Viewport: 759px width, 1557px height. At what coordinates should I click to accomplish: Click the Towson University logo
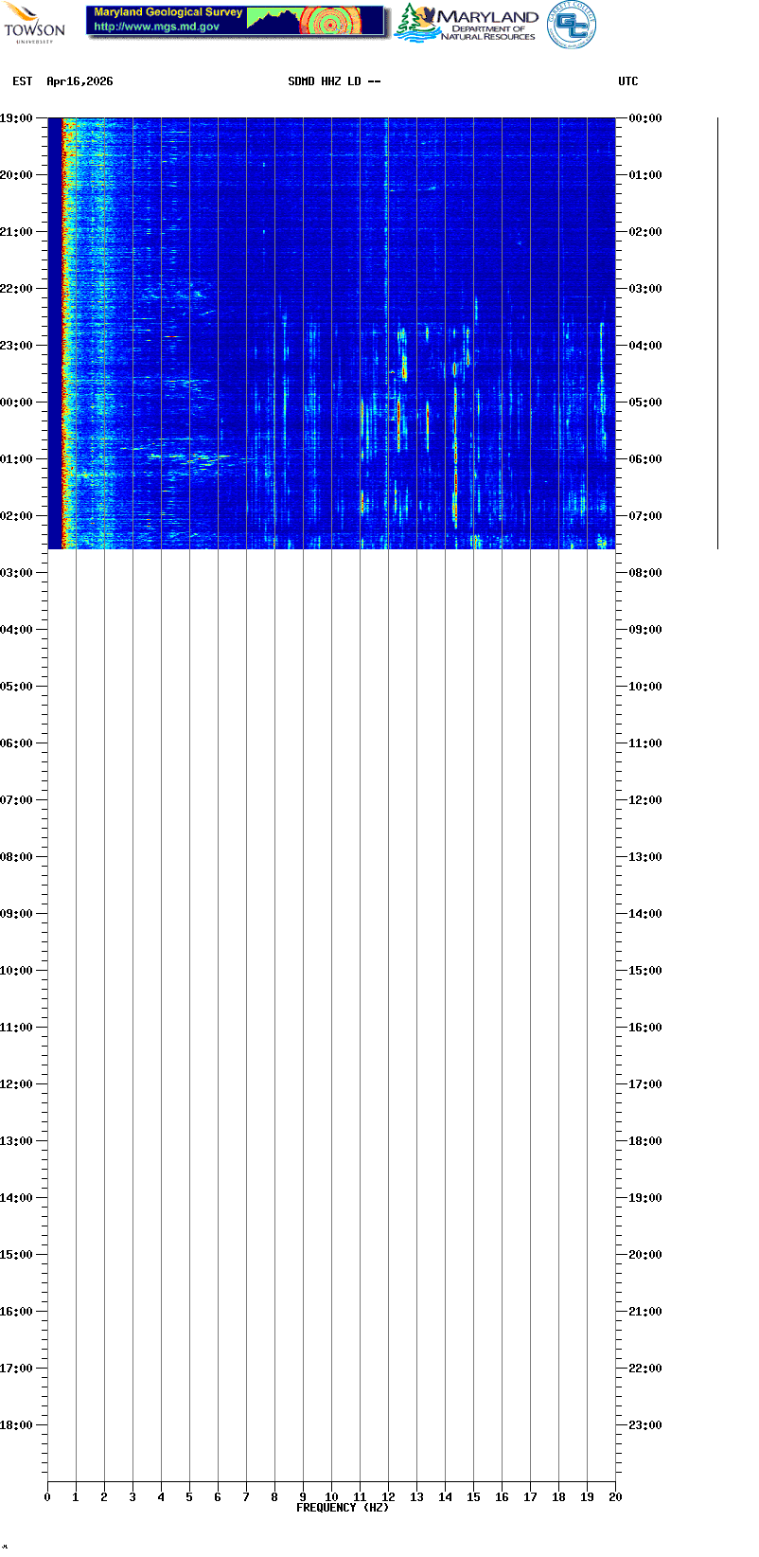(x=34, y=23)
